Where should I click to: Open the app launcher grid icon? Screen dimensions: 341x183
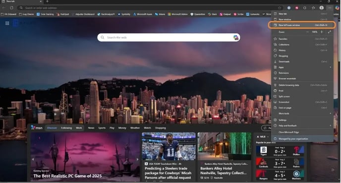(x=7, y=23)
